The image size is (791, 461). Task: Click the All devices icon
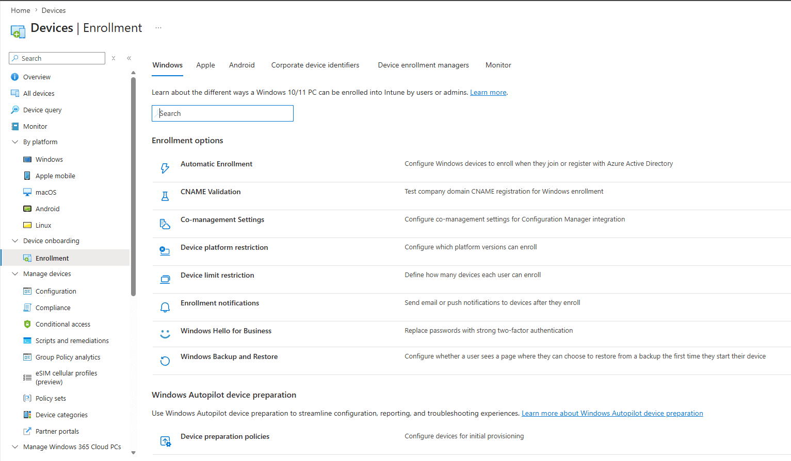coord(15,93)
